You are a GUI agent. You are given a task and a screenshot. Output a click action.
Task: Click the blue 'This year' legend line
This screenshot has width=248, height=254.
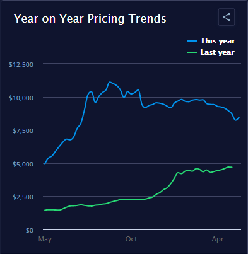192,41
